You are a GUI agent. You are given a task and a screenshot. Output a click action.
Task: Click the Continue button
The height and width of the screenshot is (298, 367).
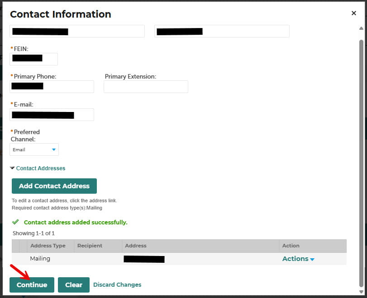pos(32,285)
